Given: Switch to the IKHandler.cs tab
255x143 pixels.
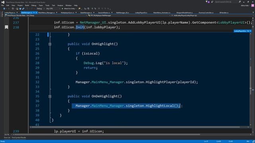Looking at the screenshot, I should pyautogui.click(x=224, y=12).
